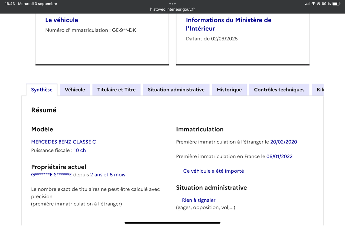Image resolution: width=345 pixels, height=226 pixels.
Task: Click the owner name G*******E S******E
Action: [x=51, y=175]
